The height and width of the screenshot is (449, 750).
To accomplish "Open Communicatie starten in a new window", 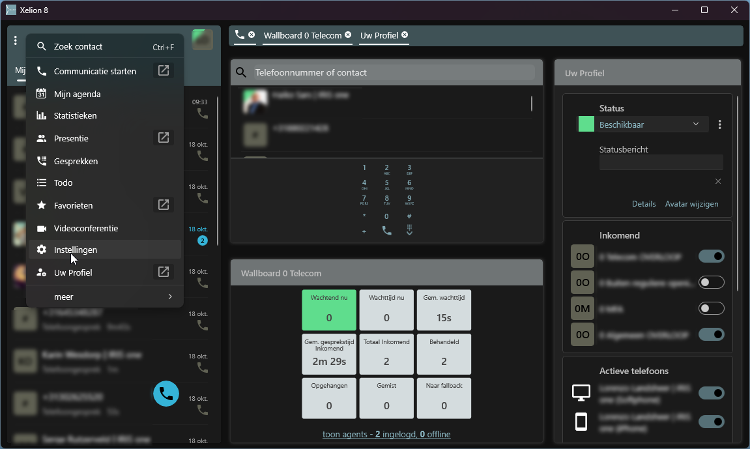I will click(x=164, y=71).
